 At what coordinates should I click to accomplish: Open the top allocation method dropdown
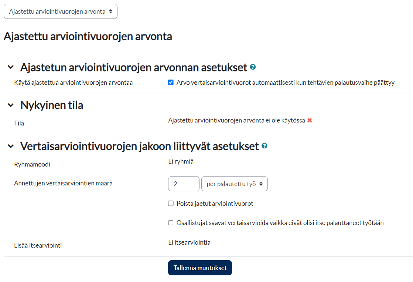tap(61, 11)
